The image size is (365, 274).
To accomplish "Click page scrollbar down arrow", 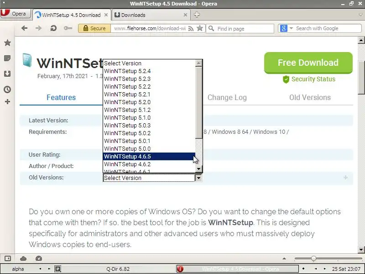I will click(361, 249).
